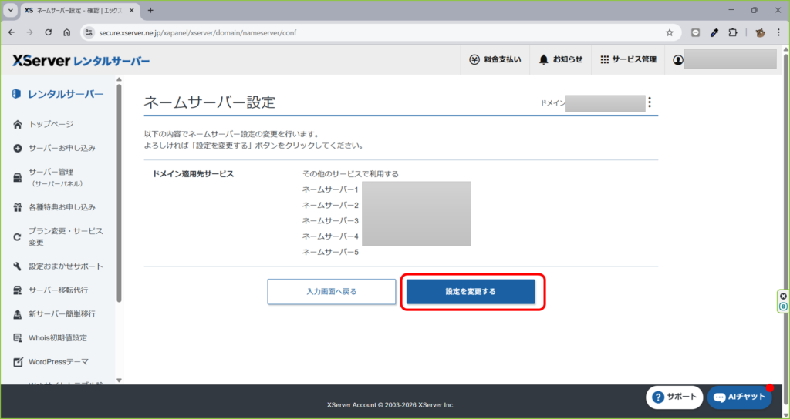The image size is (790, 419).
Task: Open the AIチャット chat button
Action: [x=739, y=397]
